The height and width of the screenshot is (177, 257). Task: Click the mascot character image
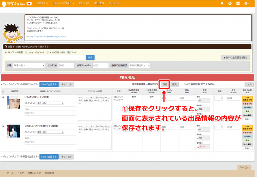coord(12,33)
